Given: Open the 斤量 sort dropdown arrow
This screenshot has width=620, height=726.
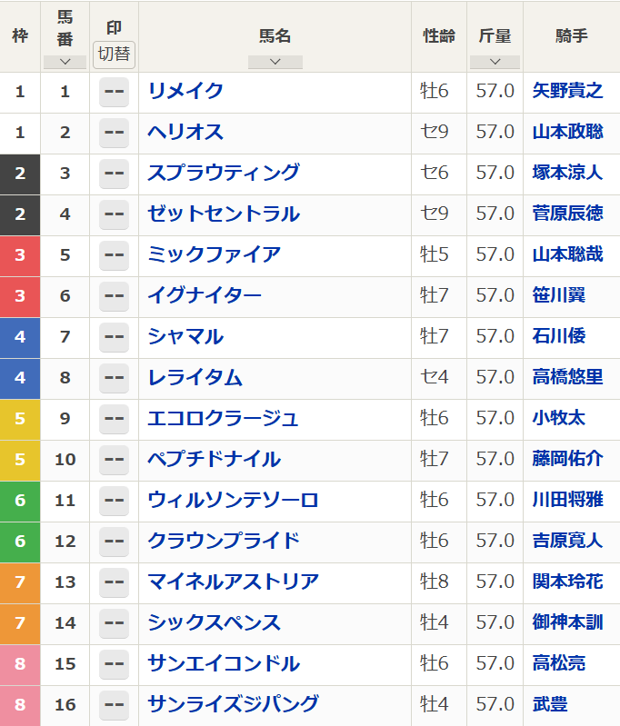Looking at the screenshot, I should click(x=495, y=62).
